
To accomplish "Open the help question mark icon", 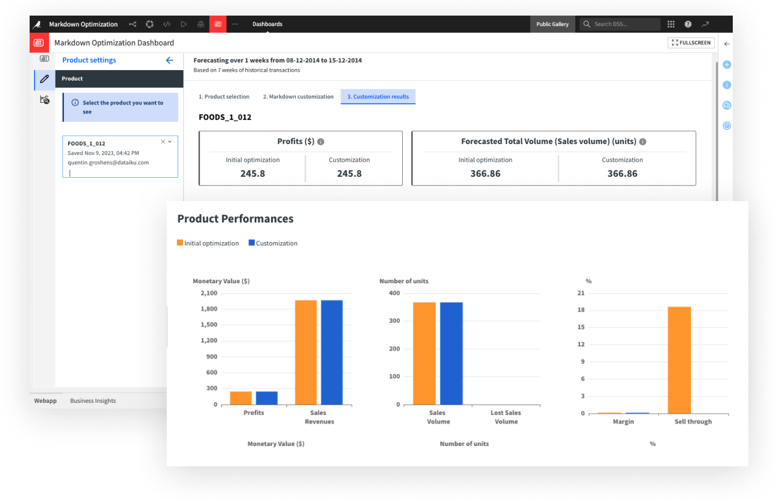I will click(x=688, y=24).
